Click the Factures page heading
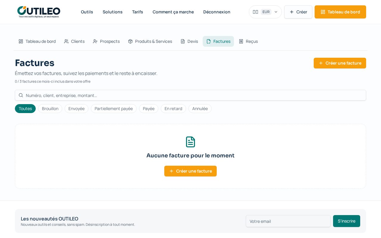 [x=35, y=63]
